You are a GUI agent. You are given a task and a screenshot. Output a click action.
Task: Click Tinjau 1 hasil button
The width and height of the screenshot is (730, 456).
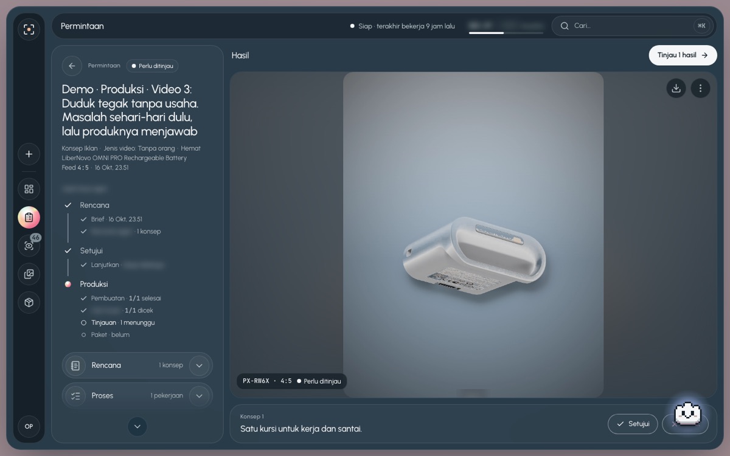[x=683, y=55]
